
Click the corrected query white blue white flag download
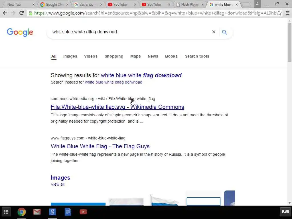tap(141, 75)
